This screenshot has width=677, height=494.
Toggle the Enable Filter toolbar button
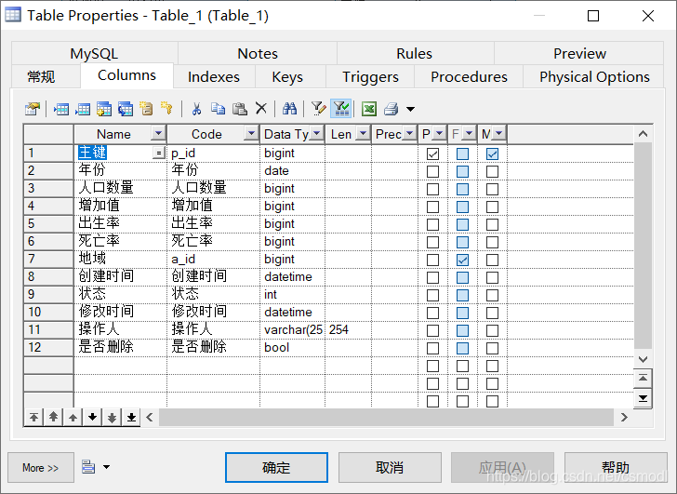pyautogui.click(x=341, y=109)
